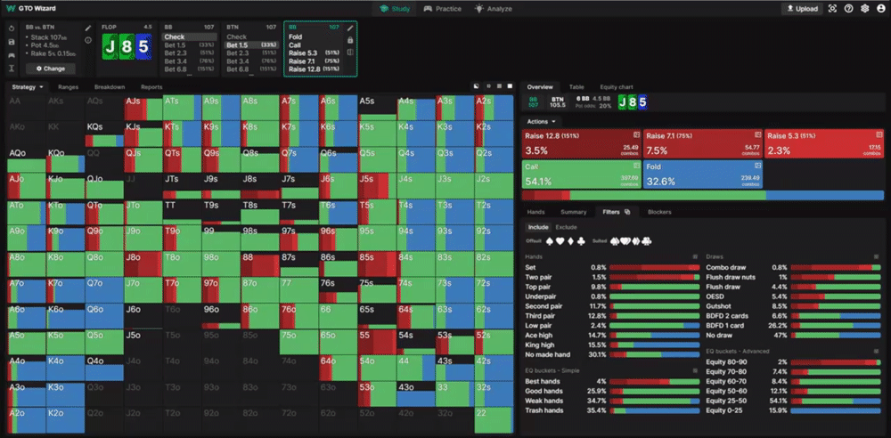The height and width of the screenshot is (438, 891).
Task: Toggle the offsuit spade suit filter
Action: pyautogui.click(x=550, y=241)
